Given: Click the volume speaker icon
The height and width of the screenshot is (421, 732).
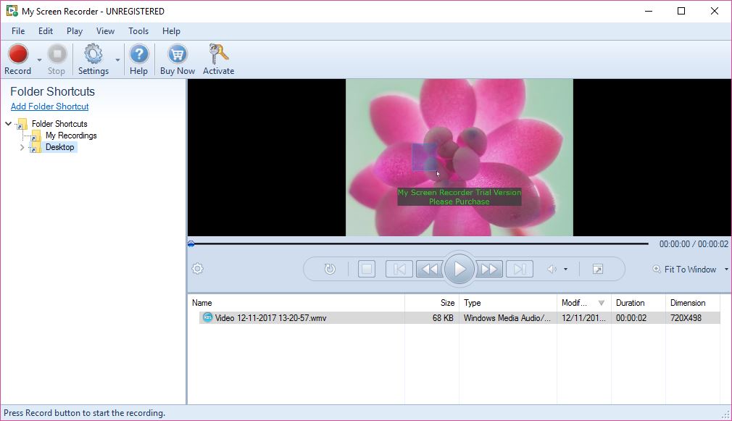Looking at the screenshot, I should pos(553,268).
